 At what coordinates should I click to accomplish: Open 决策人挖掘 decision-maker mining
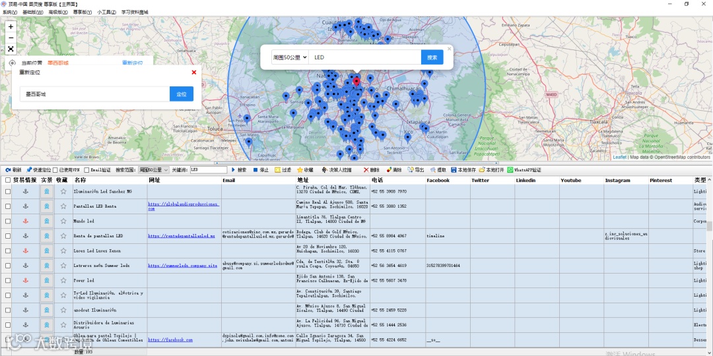(x=337, y=170)
